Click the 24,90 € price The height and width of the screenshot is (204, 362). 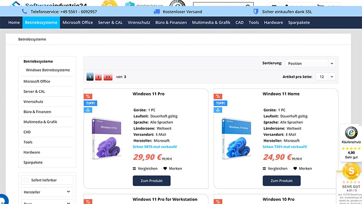coord(277,157)
